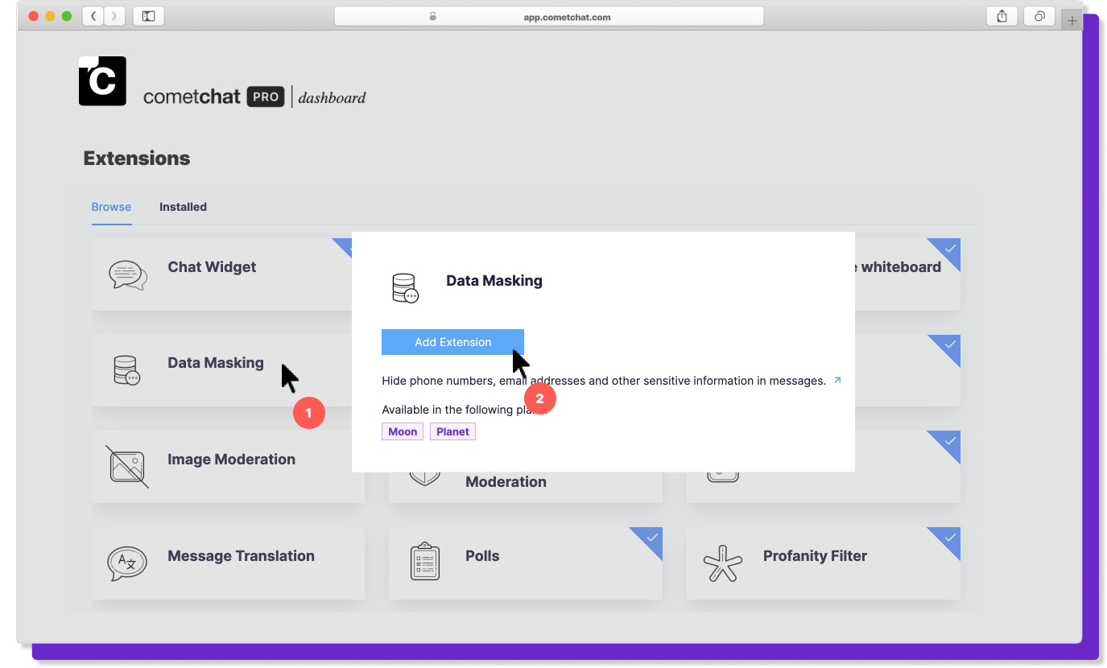The image size is (1107, 668).
Task: Click the Extensions page heading
Action: [x=137, y=159]
